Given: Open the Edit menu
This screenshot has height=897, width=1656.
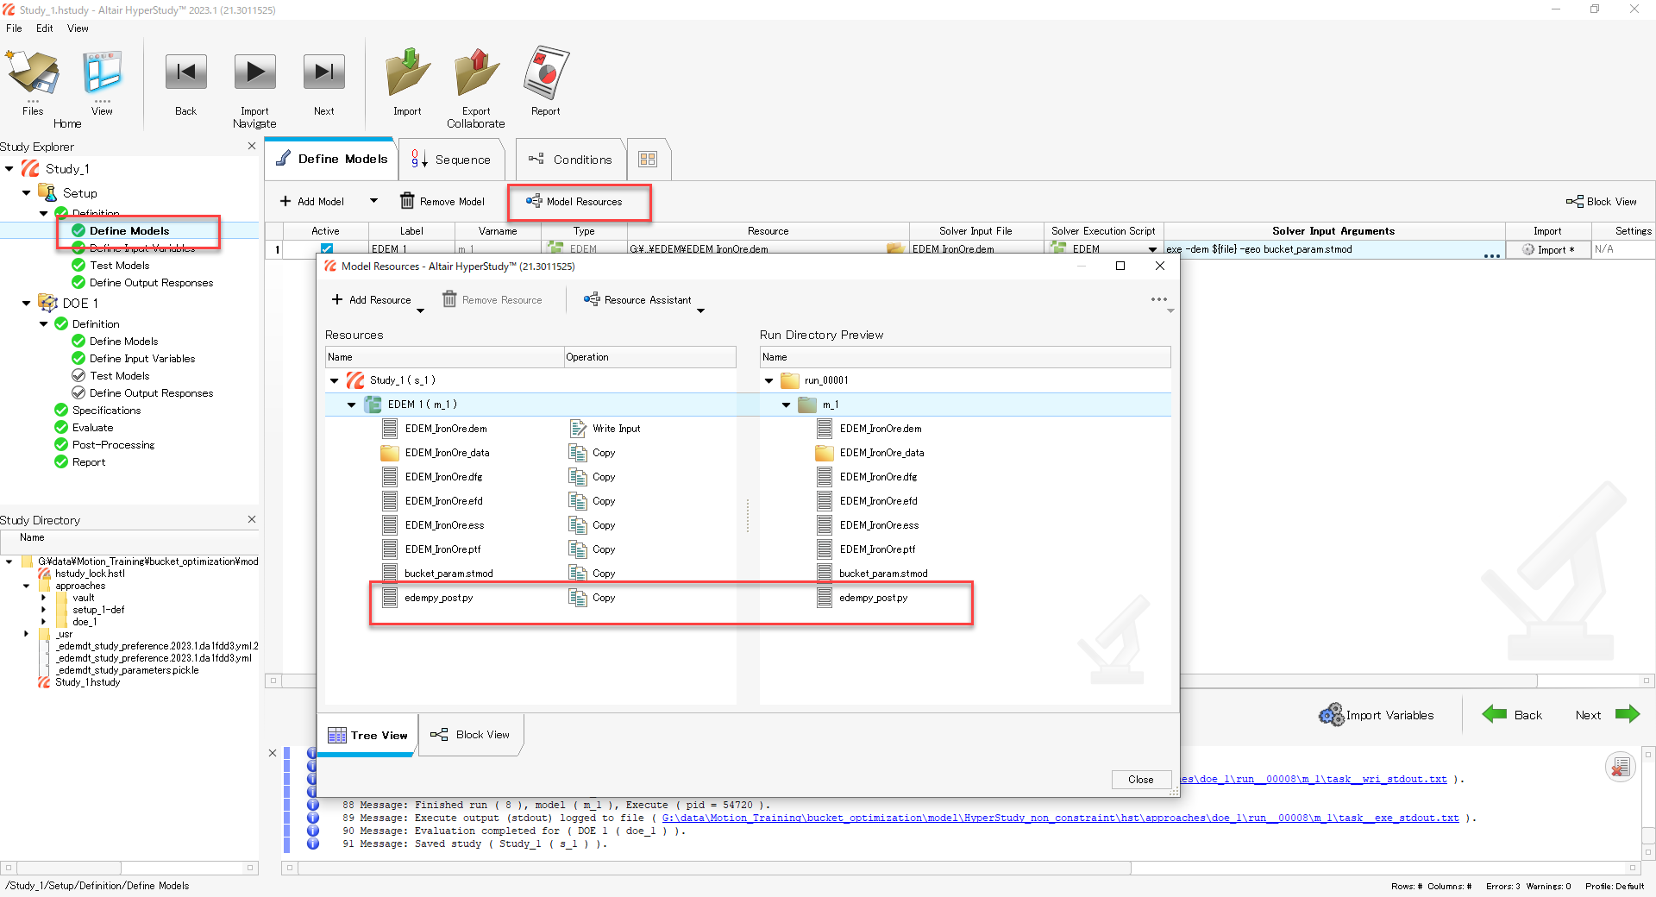Looking at the screenshot, I should [45, 28].
